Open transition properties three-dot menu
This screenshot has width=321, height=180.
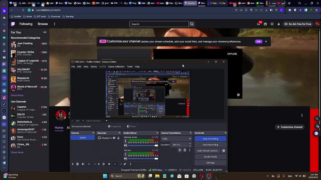pyautogui.click(x=190, y=150)
